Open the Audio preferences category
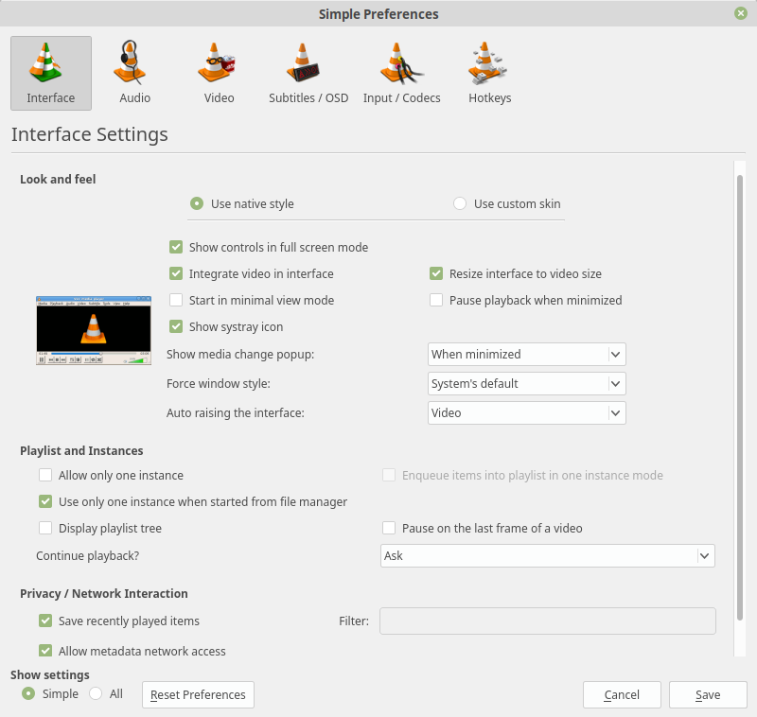This screenshot has height=717, width=757. click(134, 73)
